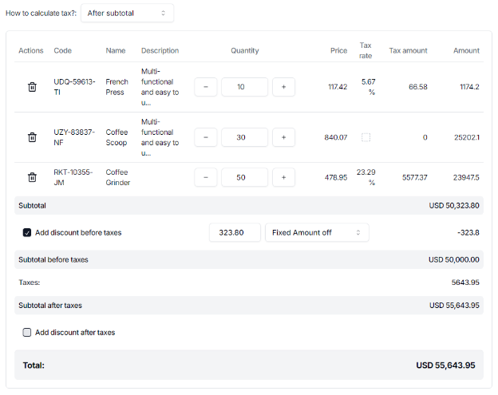This screenshot has height=395, width=498.
Task: Click the Coffee Scoop quantity field
Action: tap(244, 137)
